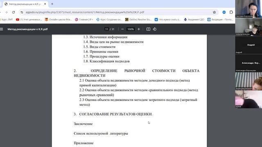This screenshot has width=262, height=147.
Task: Open the Extensions puzzle icon
Action: (x=231, y=12)
